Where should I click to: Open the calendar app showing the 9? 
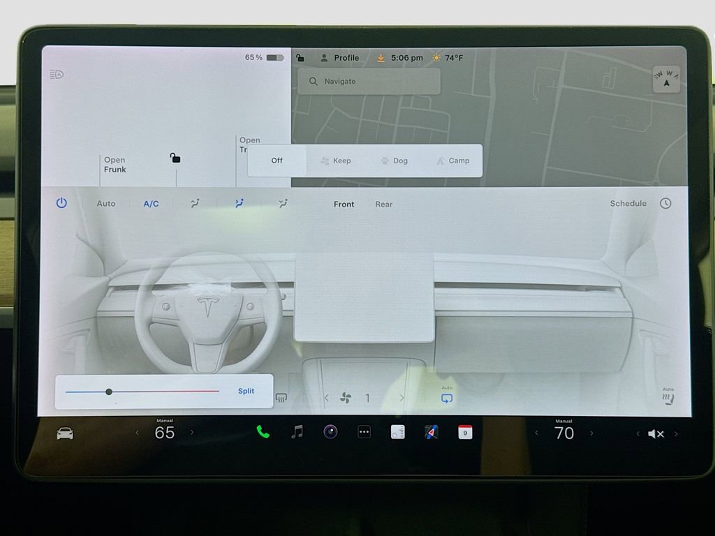coord(465,432)
